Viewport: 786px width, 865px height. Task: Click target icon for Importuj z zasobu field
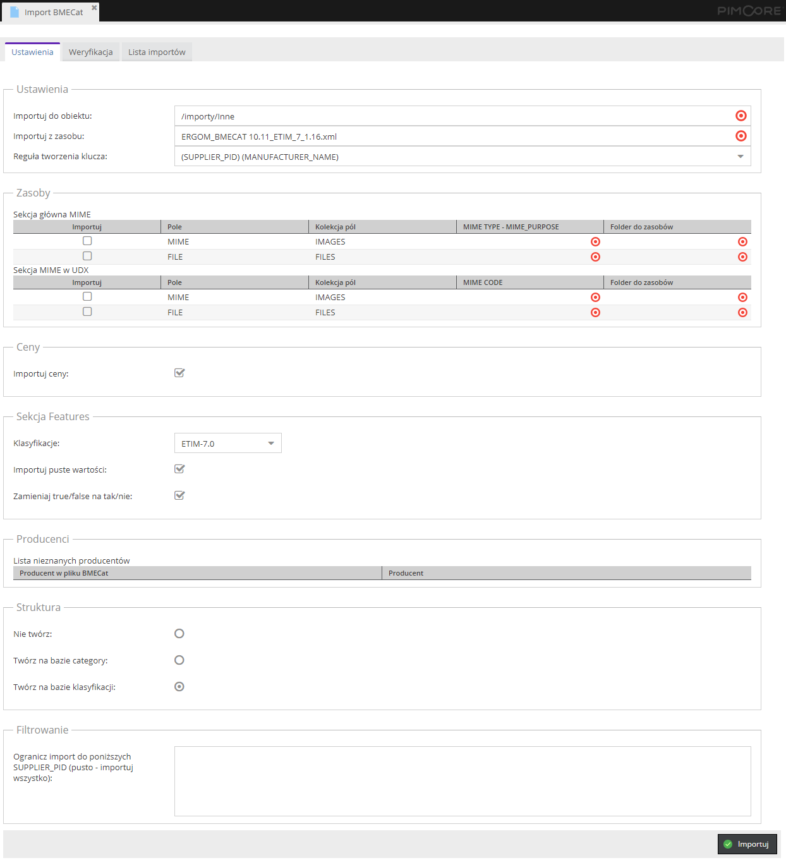tap(741, 136)
